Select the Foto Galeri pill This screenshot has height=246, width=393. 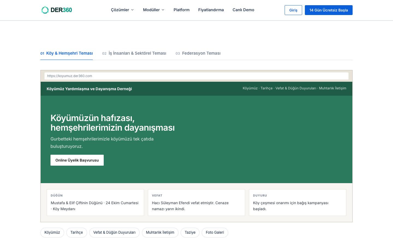click(x=215, y=233)
